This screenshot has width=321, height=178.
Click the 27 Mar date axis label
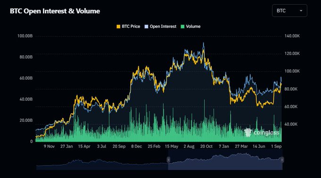pyautogui.click(x=241, y=146)
